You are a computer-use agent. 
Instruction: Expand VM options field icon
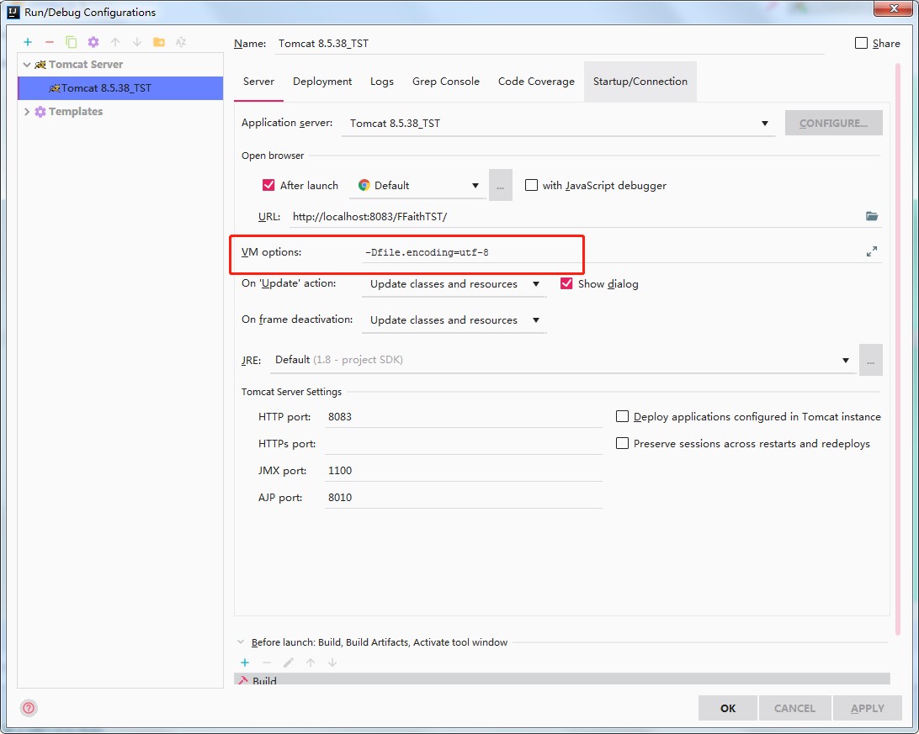(x=872, y=251)
